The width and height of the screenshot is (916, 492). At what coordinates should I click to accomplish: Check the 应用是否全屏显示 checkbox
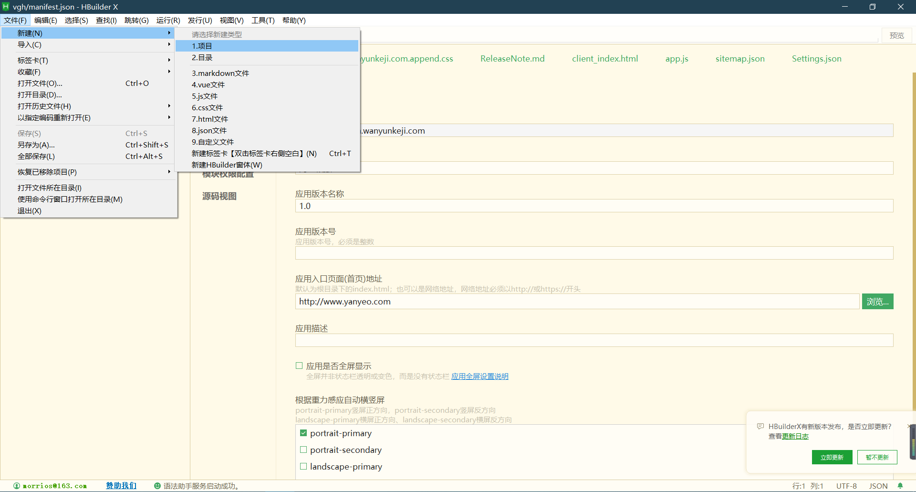[x=299, y=365]
